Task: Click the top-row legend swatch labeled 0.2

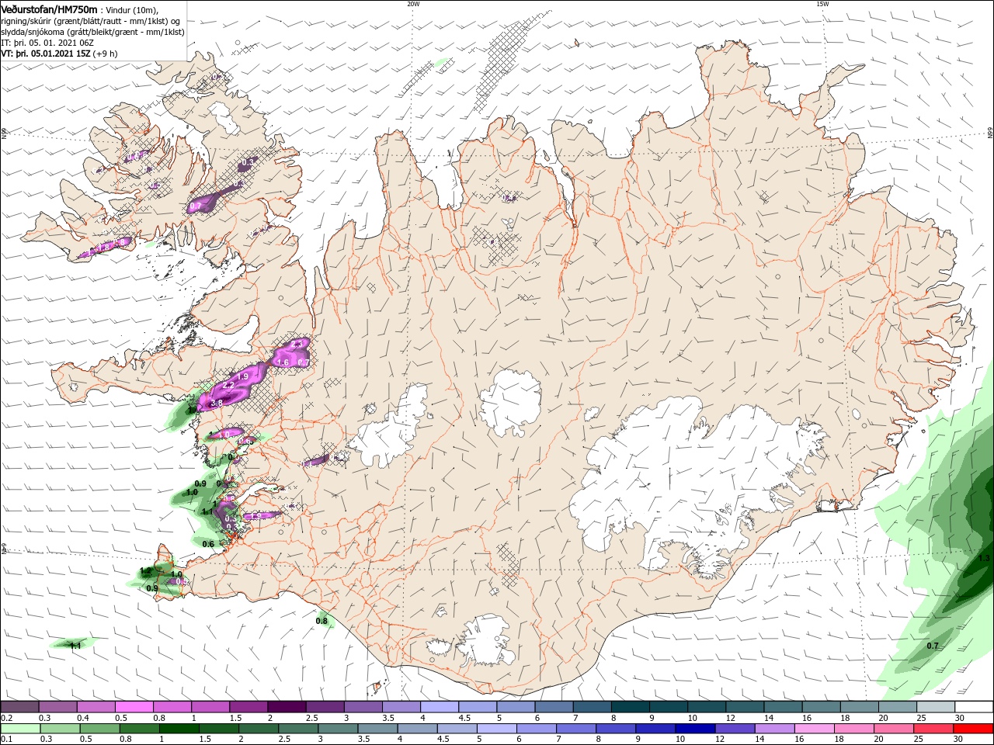Action: [19, 707]
